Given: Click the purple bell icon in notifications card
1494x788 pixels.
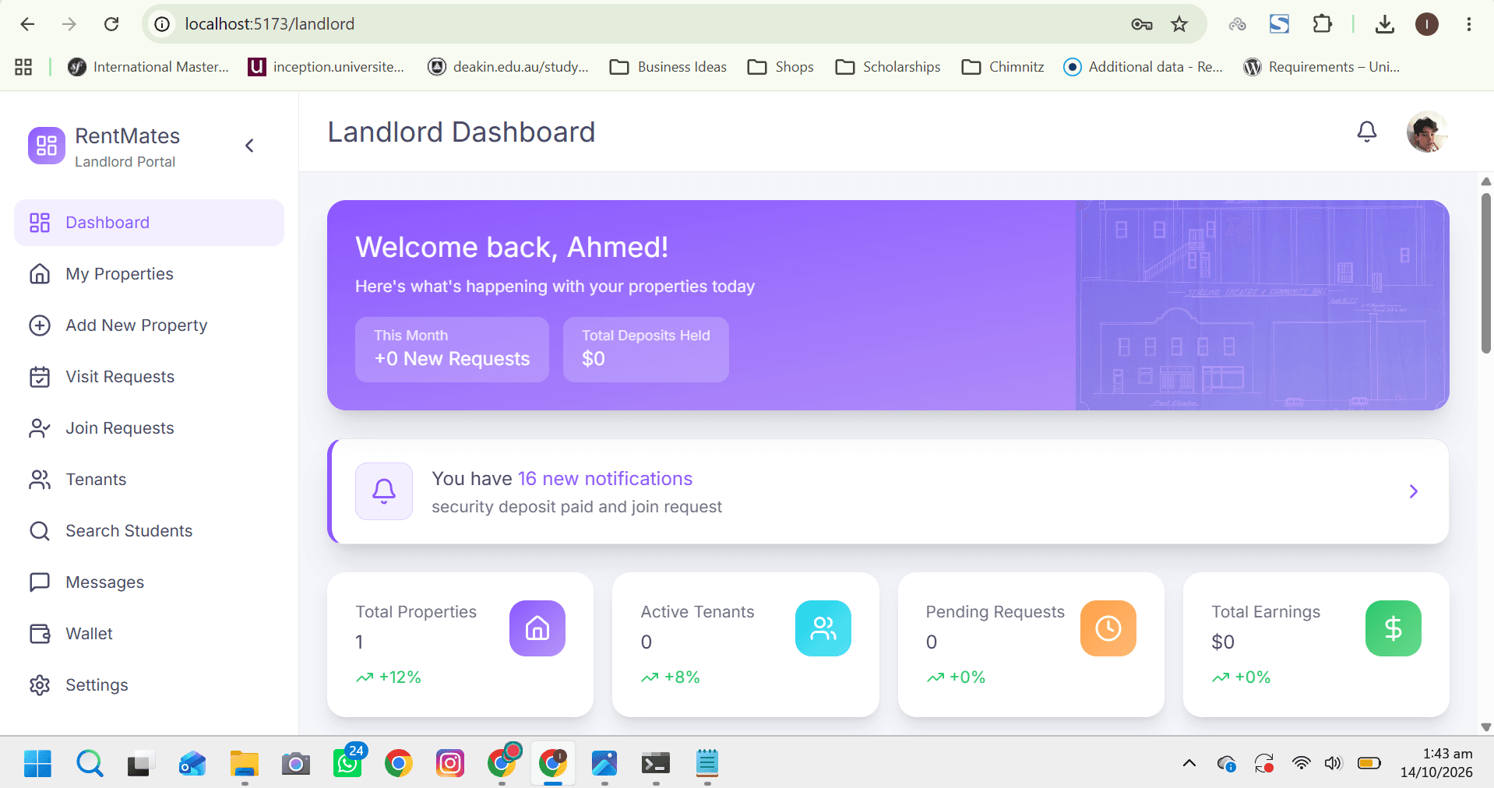Looking at the screenshot, I should [x=384, y=491].
